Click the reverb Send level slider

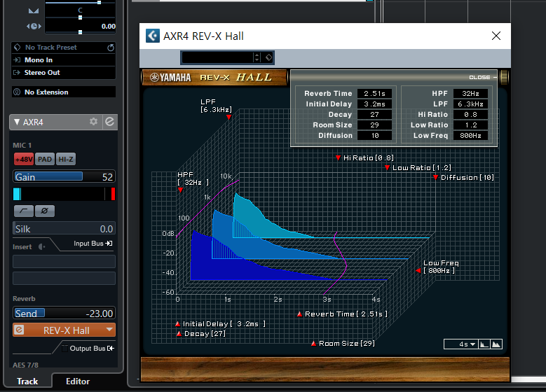click(64, 313)
